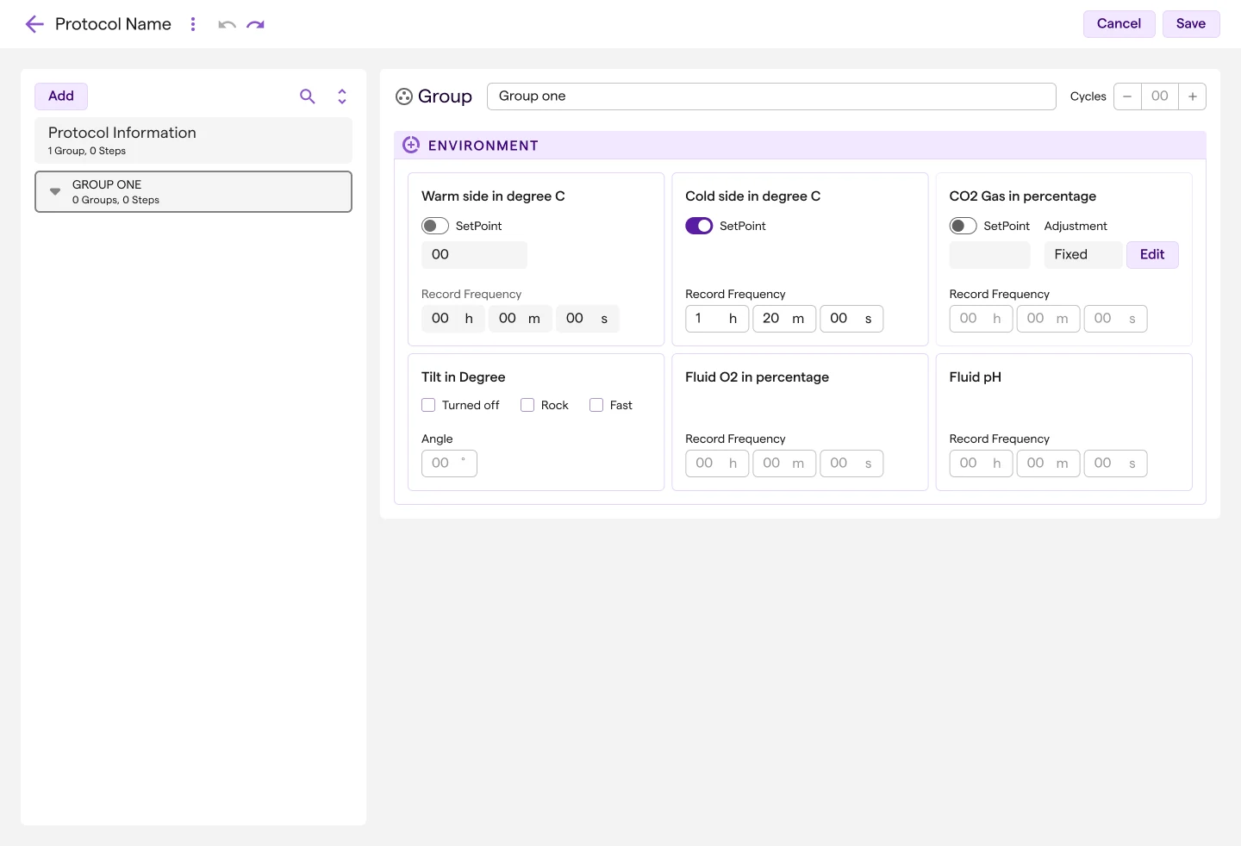Click the Group icon beside the name field

(404, 96)
